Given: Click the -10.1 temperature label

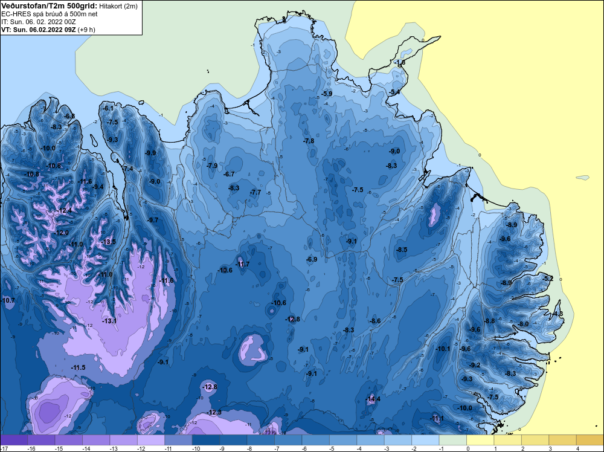Looking at the screenshot, I should [x=443, y=349].
